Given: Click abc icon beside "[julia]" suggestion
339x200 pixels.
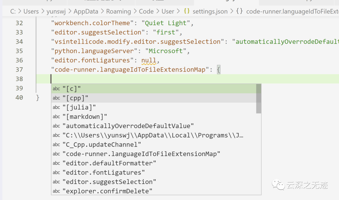Looking at the screenshot, I should 56,107.
